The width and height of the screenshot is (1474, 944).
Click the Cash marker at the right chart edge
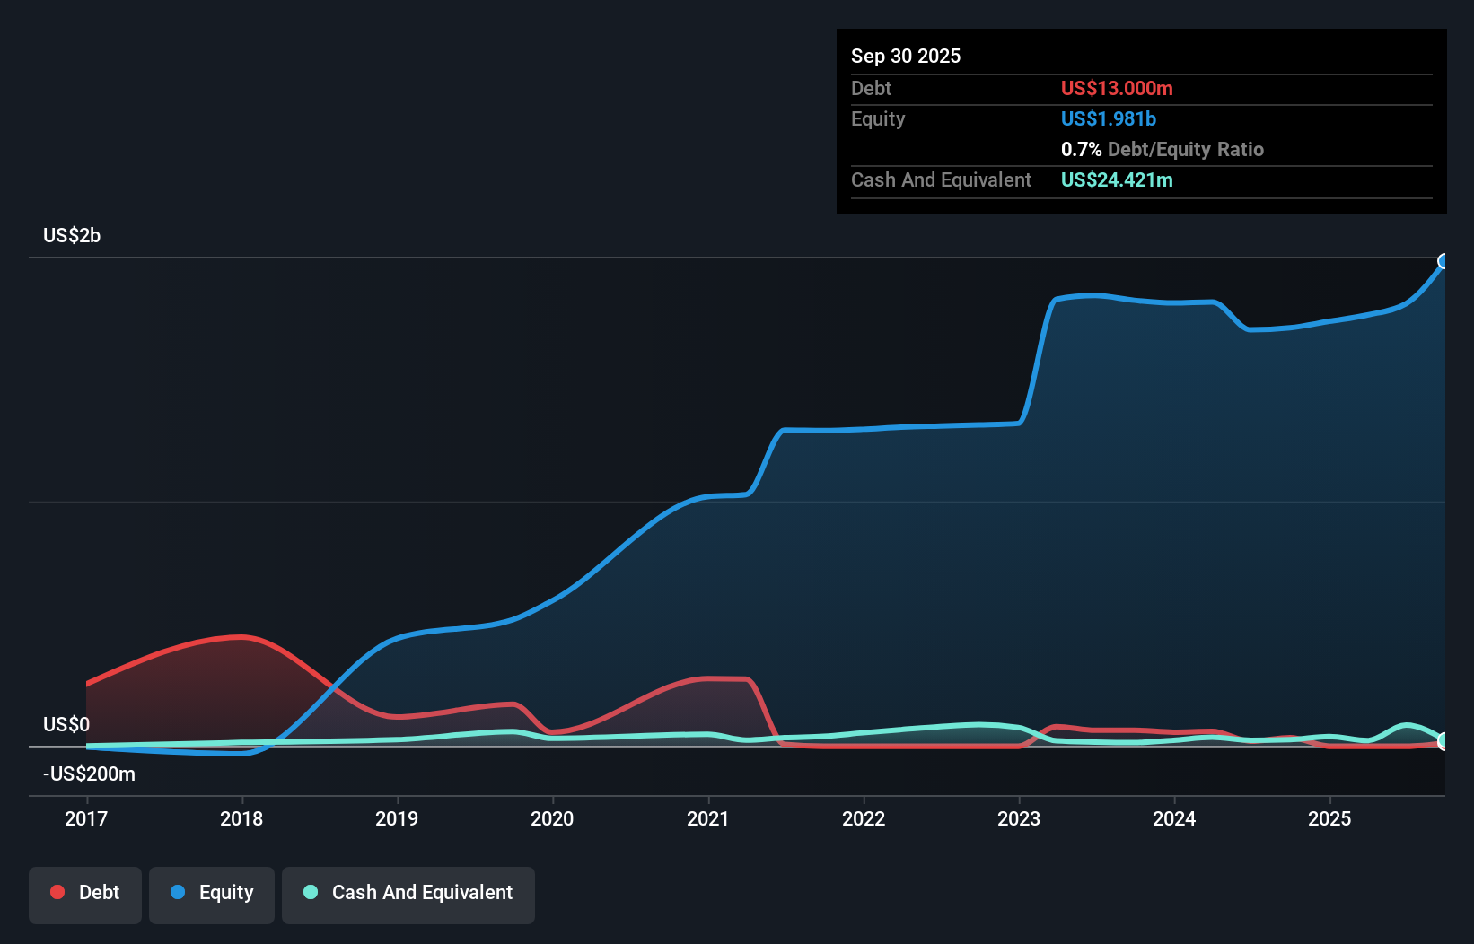pyautogui.click(x=1443, y=741)
